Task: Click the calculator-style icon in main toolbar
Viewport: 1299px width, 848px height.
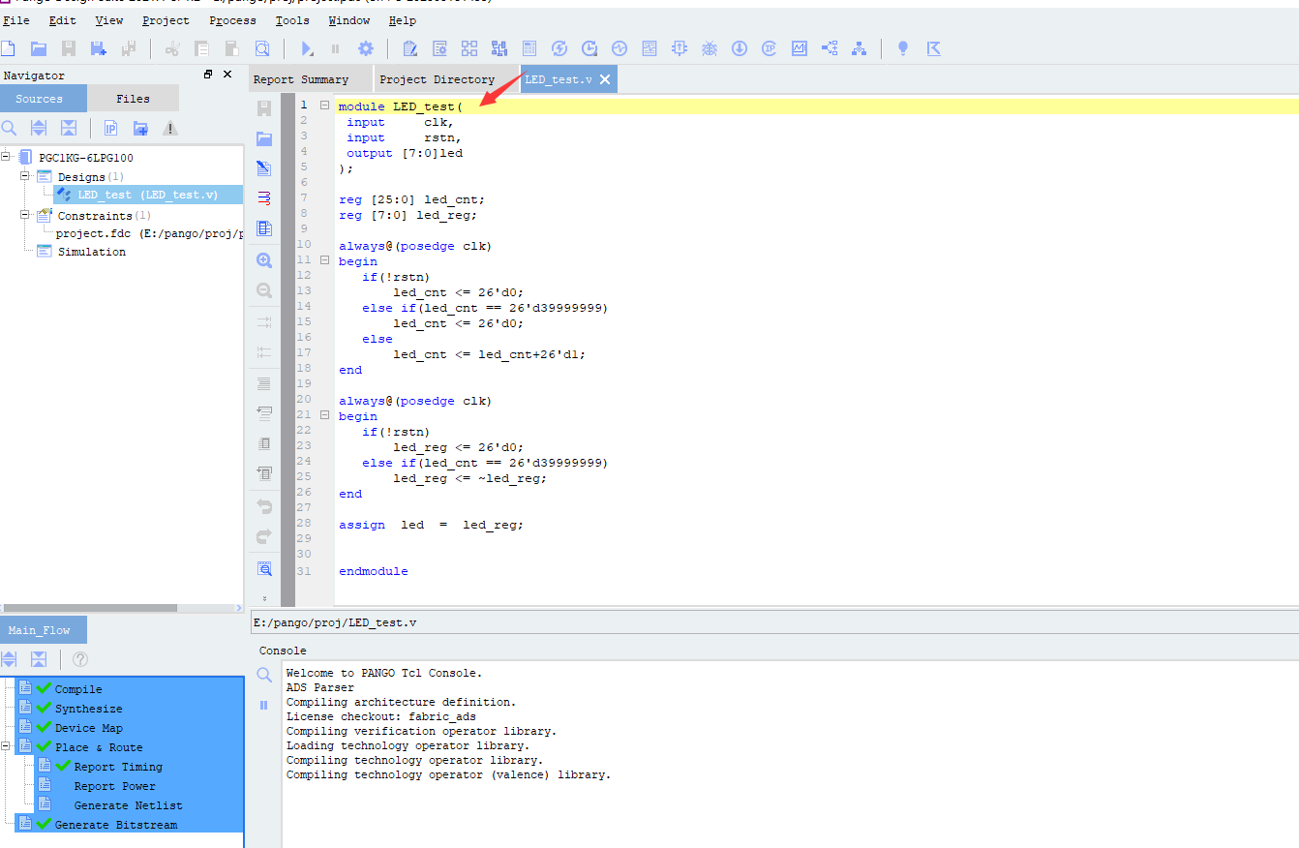Action: (x=529, y=48)
